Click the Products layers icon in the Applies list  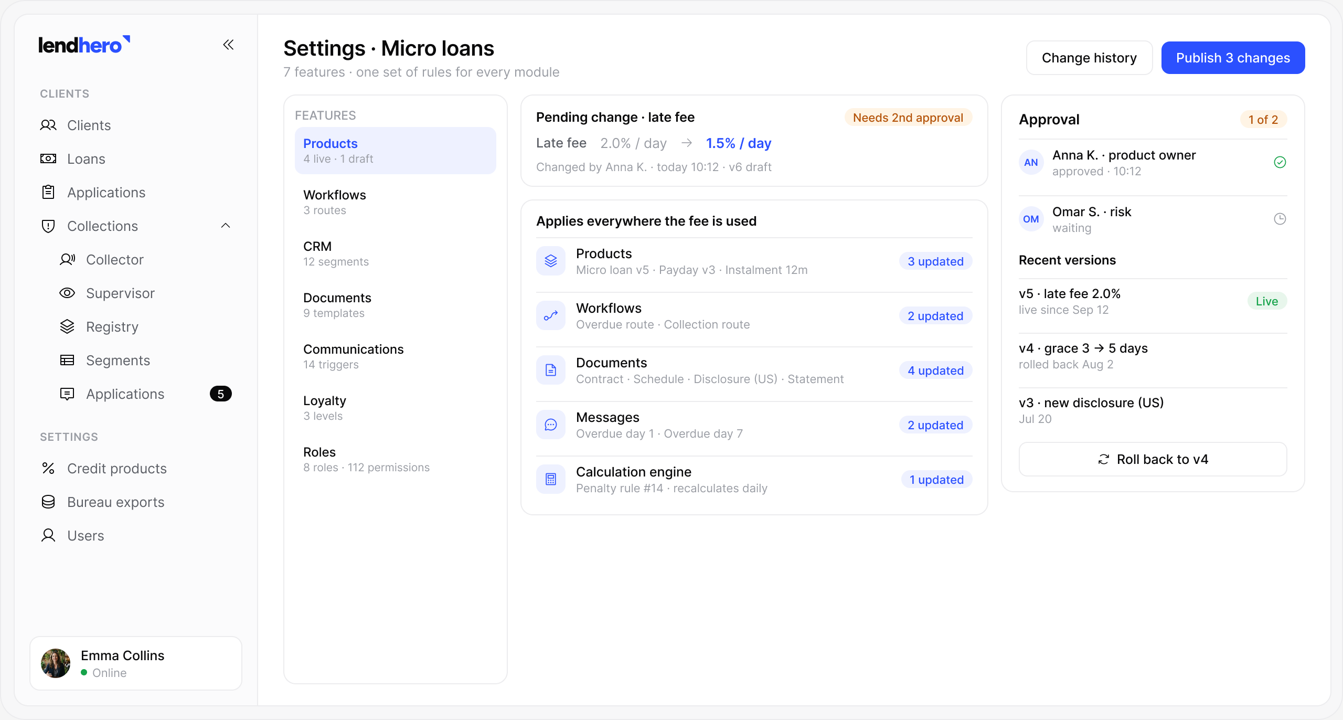(x=551, y=261)
